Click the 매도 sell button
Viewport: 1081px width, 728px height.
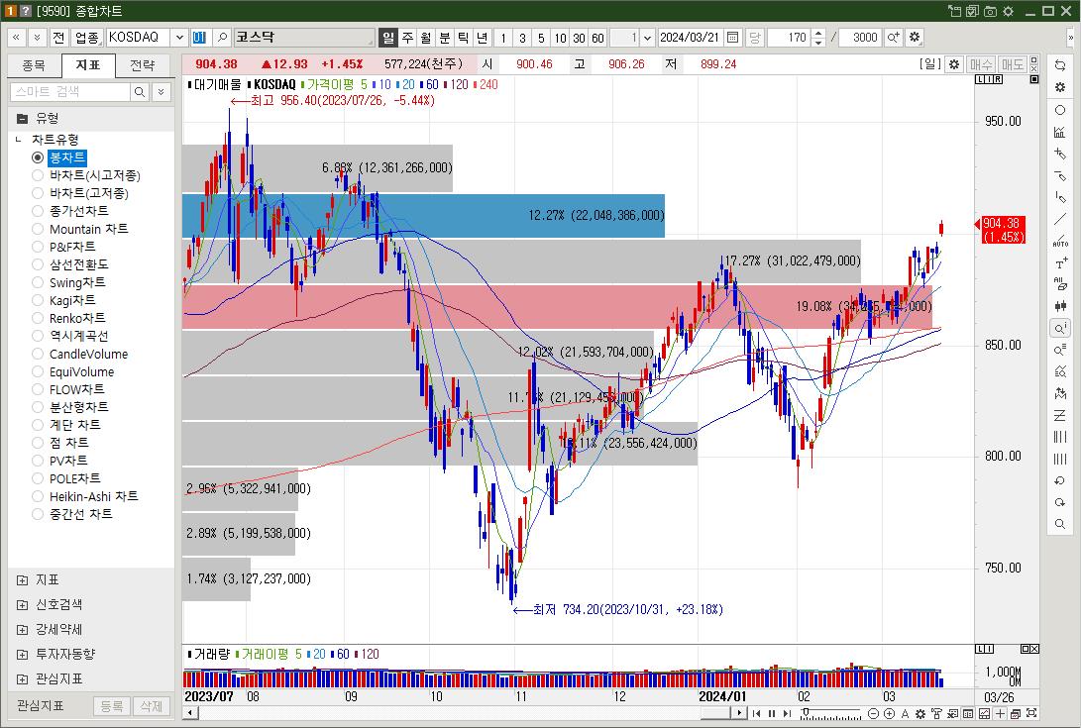(x=1012, y=64)
